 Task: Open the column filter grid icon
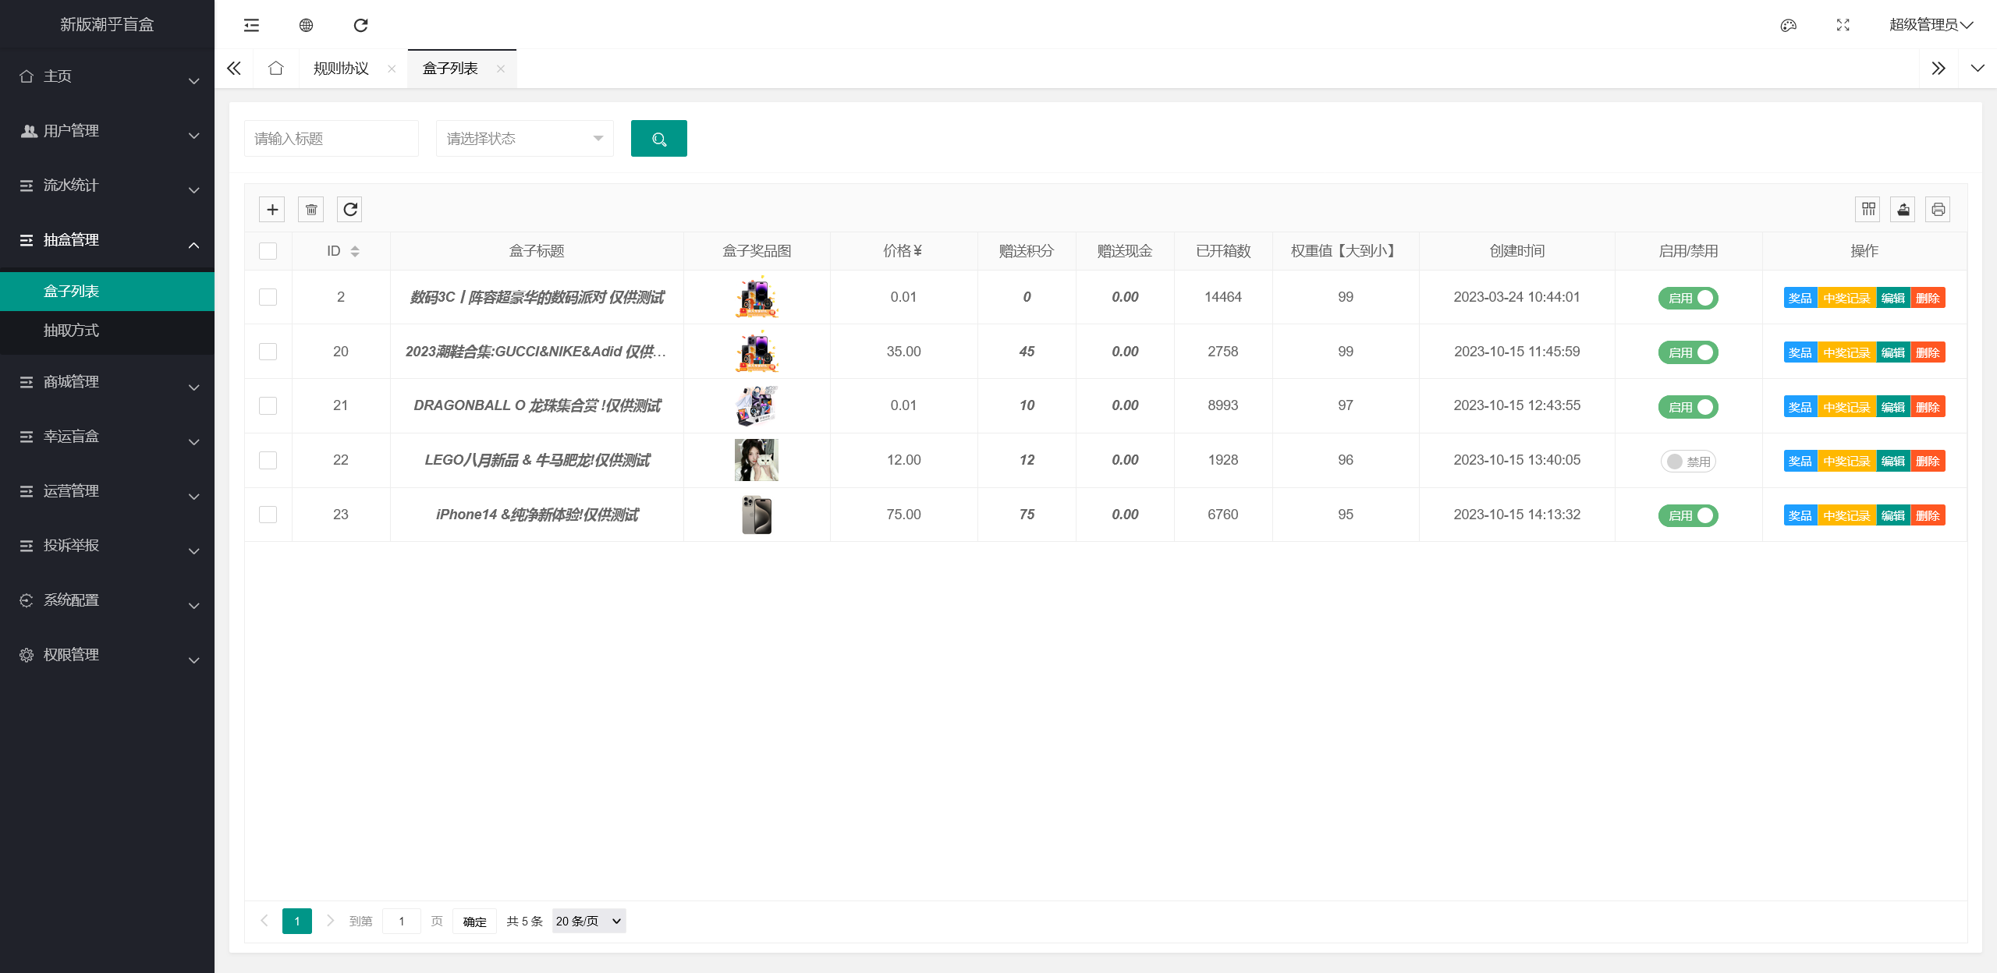pos(1868,209)
